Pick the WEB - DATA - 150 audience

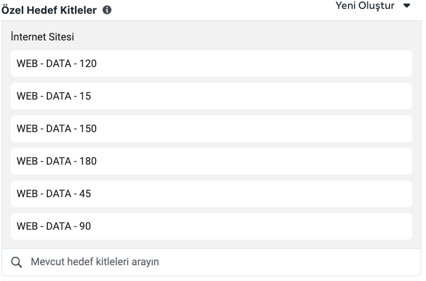click(x=211, y=129)
